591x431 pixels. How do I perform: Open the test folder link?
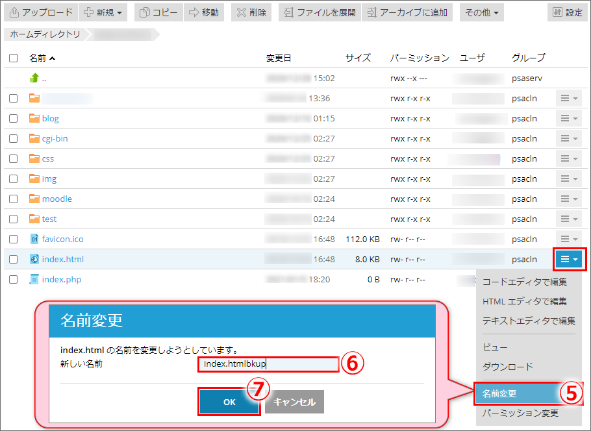pos(49,219)
